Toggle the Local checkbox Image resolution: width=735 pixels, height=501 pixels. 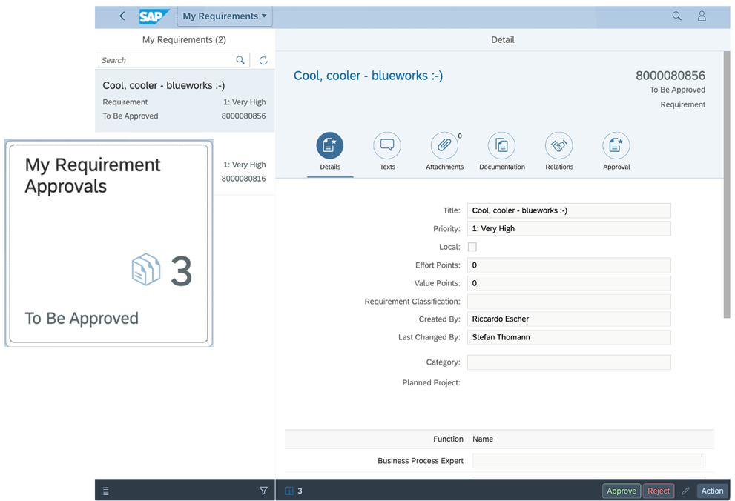(x=472, y=247)
